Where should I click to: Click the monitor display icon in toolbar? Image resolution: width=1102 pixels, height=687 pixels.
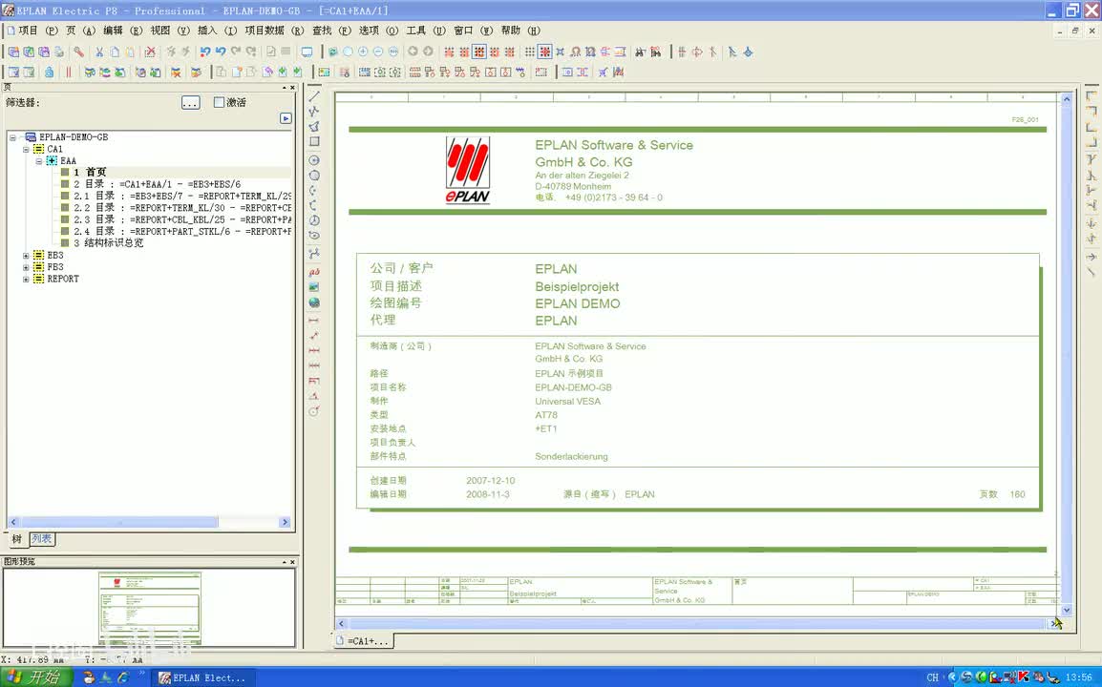[307, 52]
